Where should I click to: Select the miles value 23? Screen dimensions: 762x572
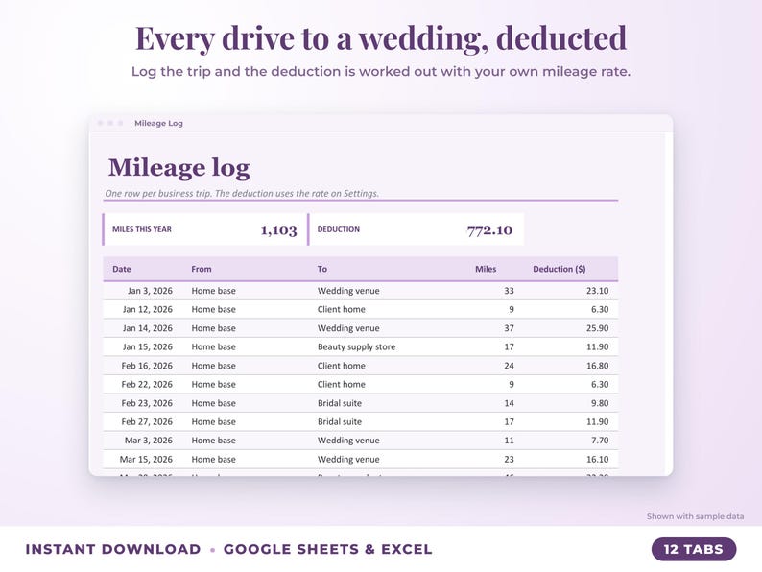coord(509,459)
